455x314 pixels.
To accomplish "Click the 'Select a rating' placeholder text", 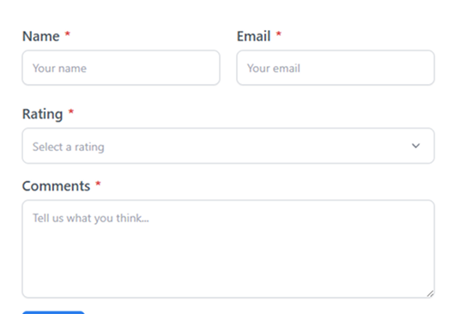I will coord(68,147).
